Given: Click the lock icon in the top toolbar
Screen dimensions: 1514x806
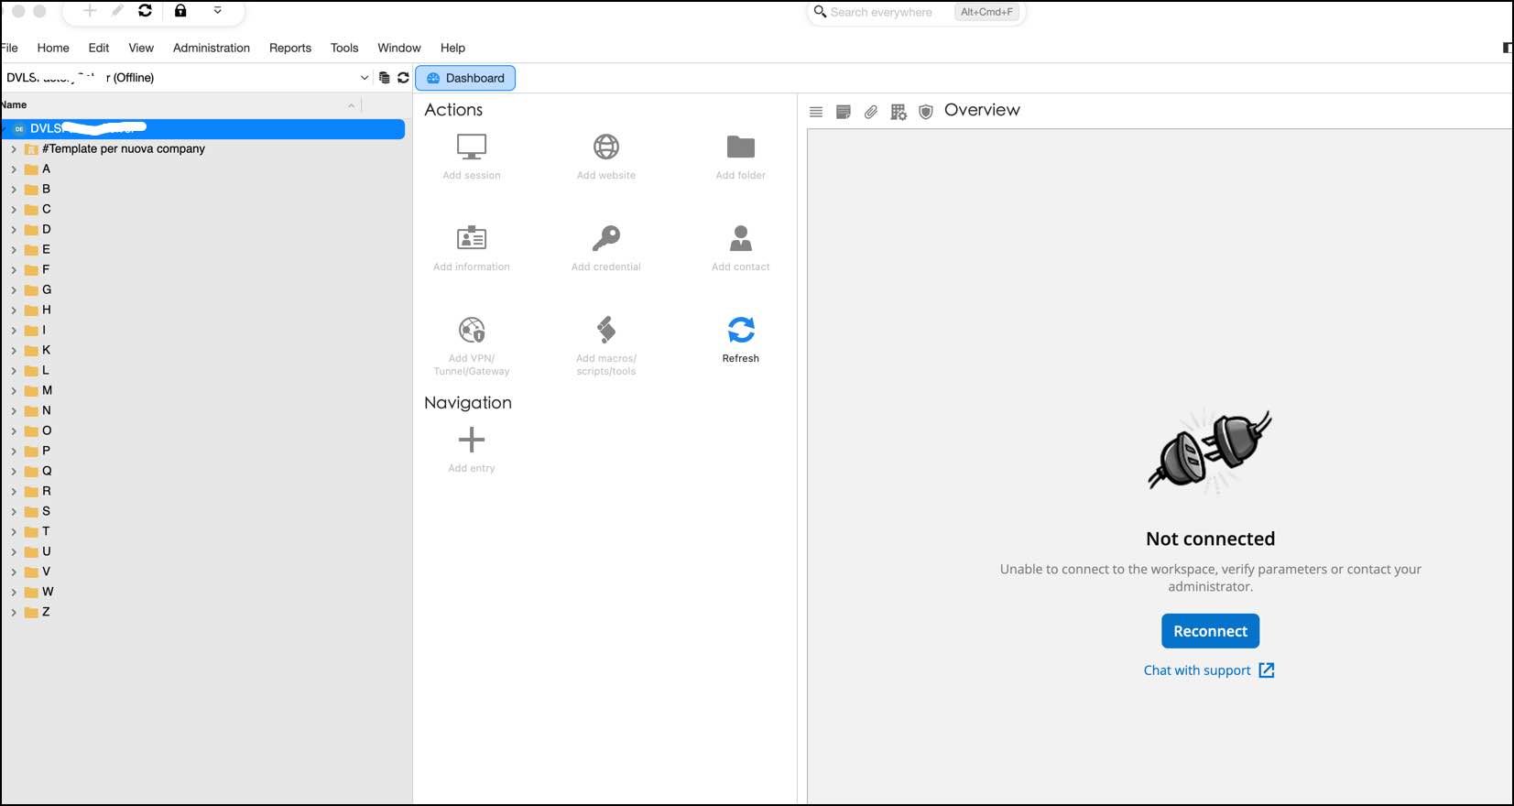Looking at the screenshot, I should pyautogui.click(x=180, y=11).
